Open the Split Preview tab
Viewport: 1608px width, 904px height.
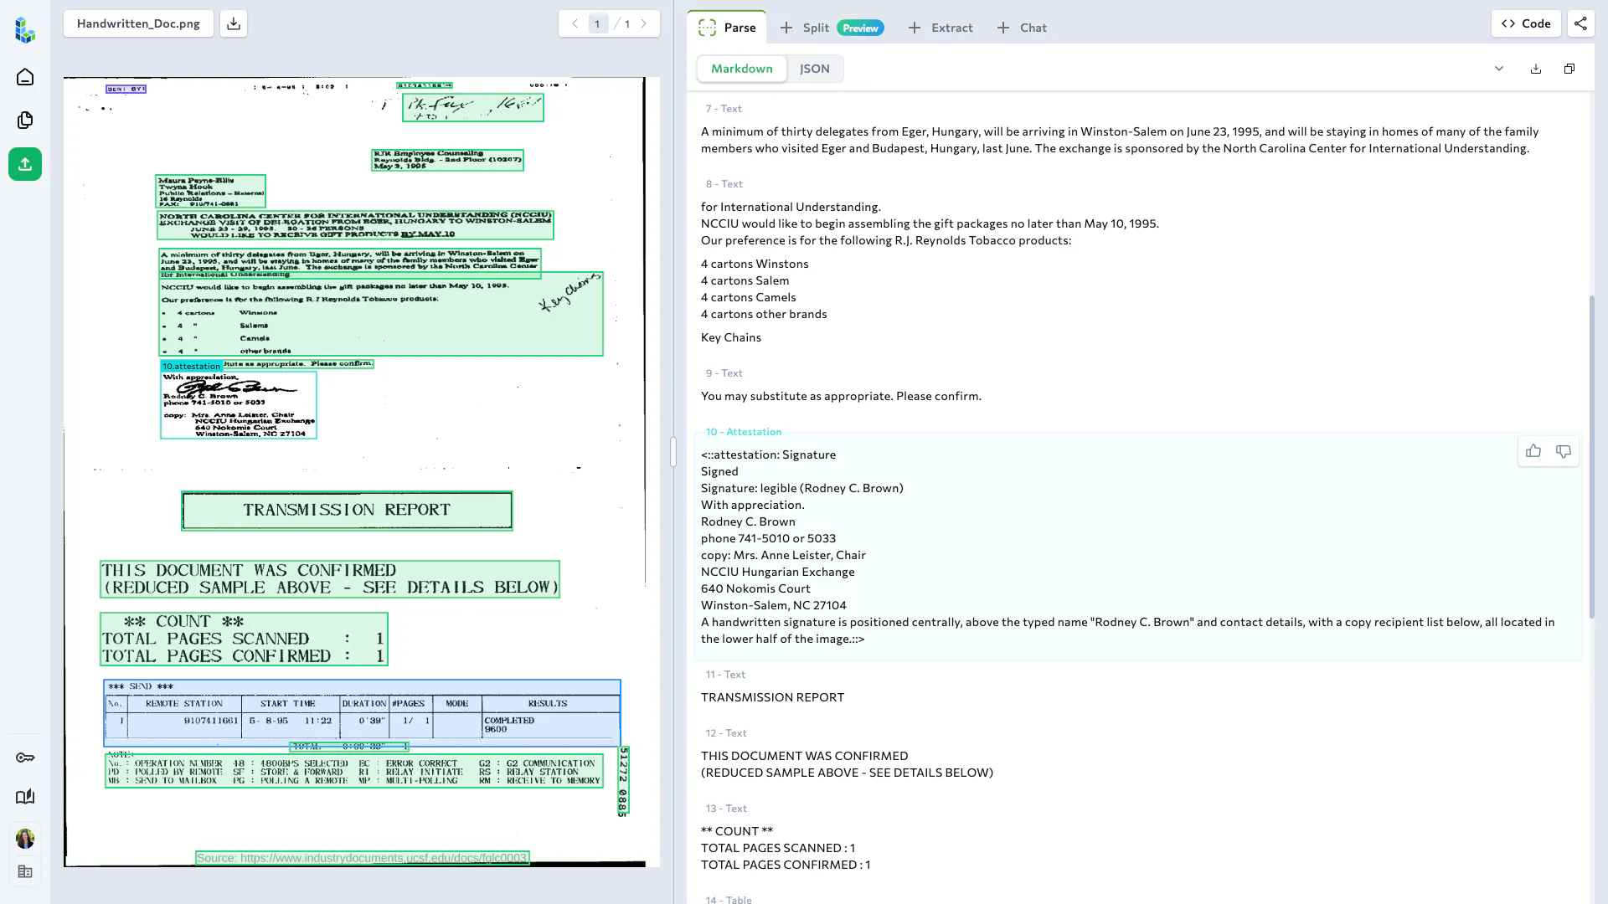click(x=832, y=28)
